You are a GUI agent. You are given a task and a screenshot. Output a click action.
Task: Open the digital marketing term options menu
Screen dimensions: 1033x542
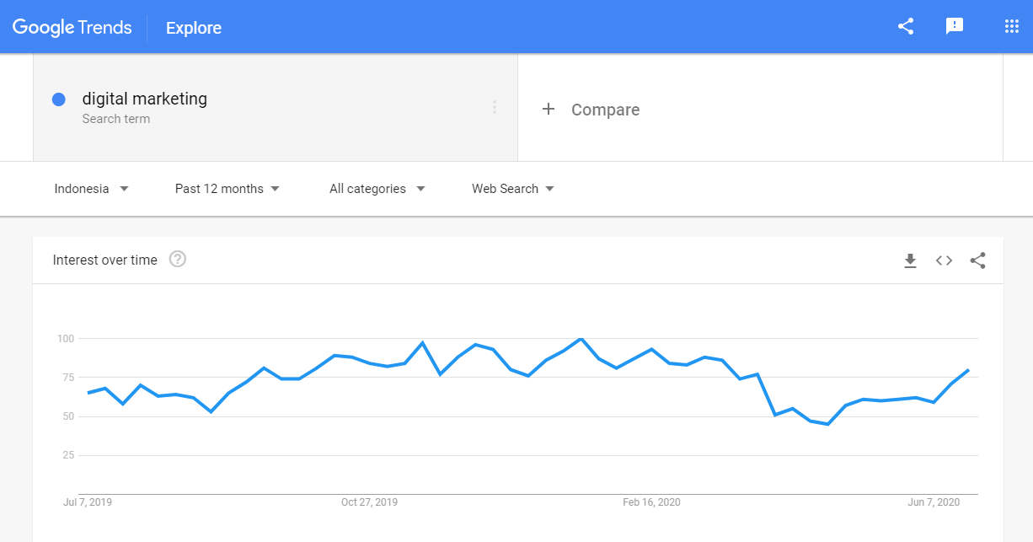[495, 107]
